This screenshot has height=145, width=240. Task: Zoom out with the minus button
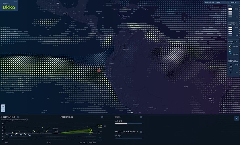[x=3, y=110]
